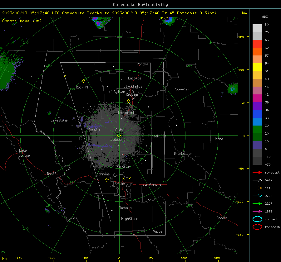
Task: Click the storm cell at the east edge near Stettler
Action: click(233, 88)
